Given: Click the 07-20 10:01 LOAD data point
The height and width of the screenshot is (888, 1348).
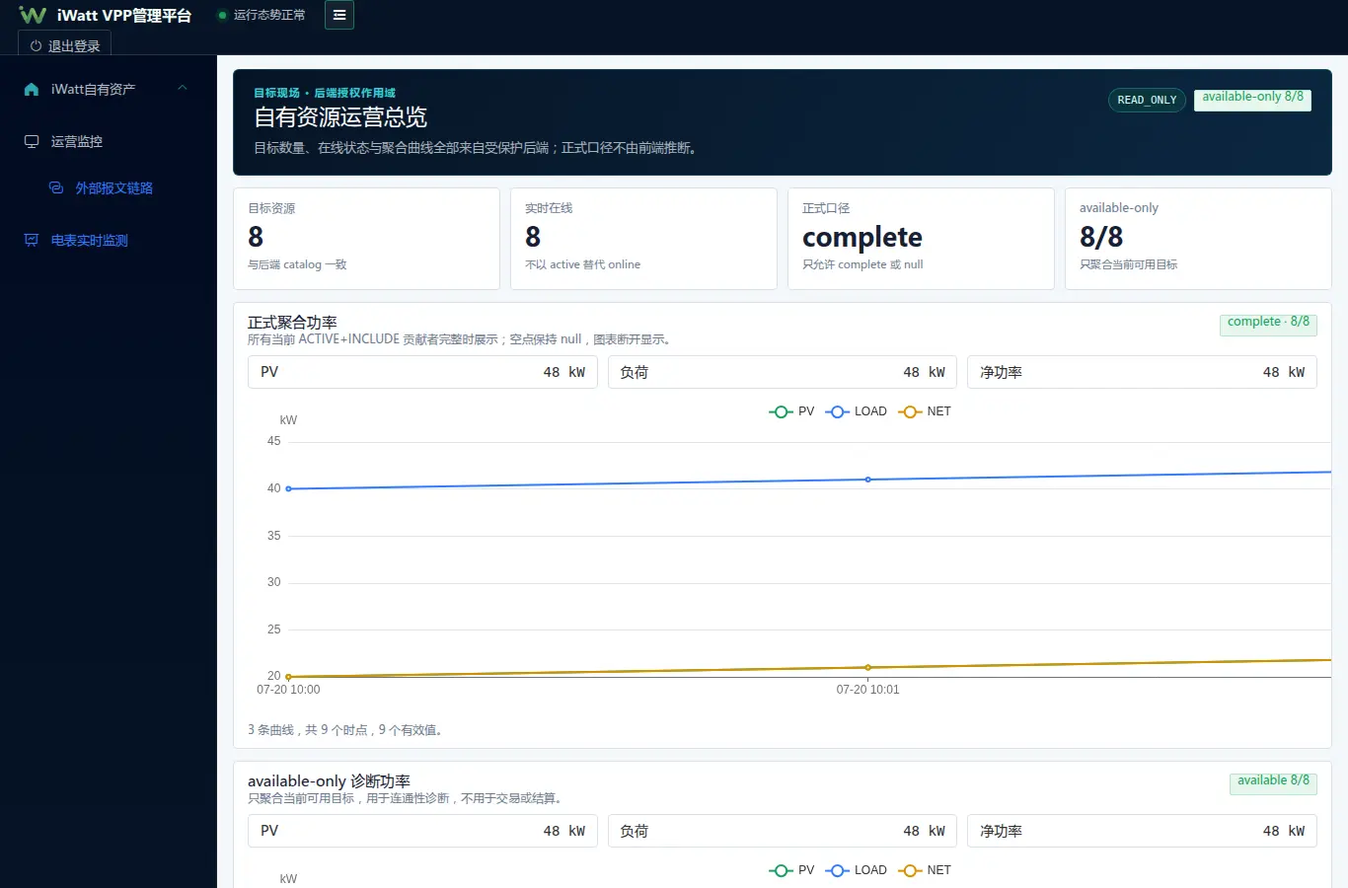Looking at the screenshot, I should (x=868, y=480).
